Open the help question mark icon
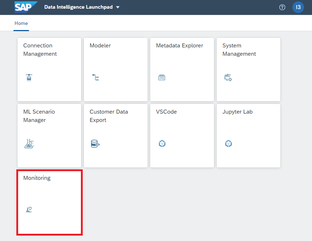312x241 pixels. [282, 7]
